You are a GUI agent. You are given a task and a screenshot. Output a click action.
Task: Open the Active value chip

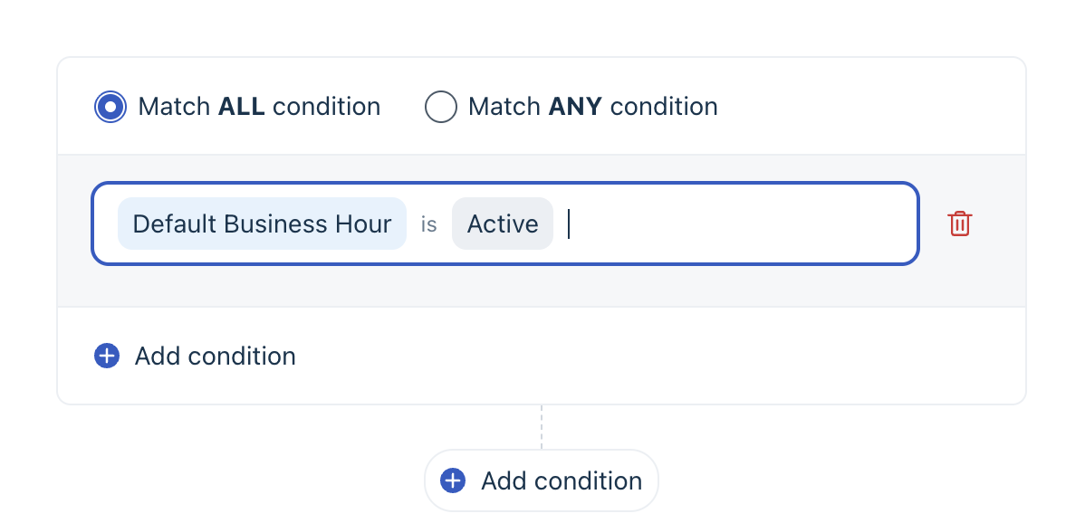click(503, 223)
